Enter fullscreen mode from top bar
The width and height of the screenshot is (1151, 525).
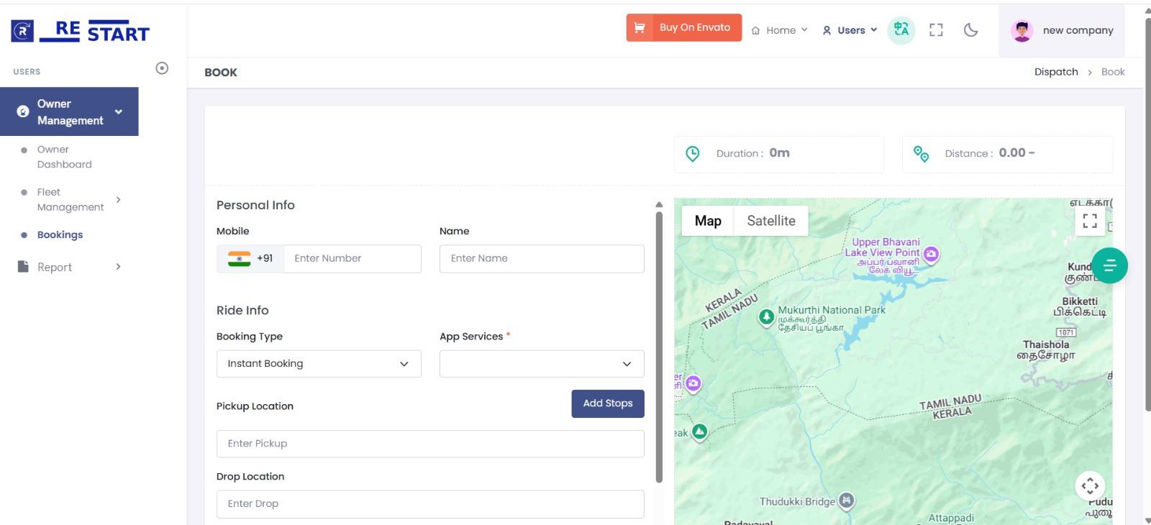(936, 29)
